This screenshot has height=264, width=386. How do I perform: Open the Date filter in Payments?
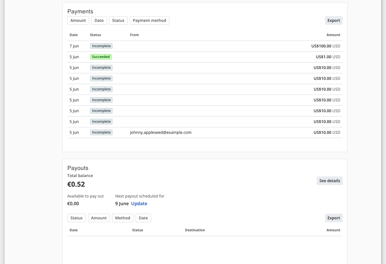99,20
